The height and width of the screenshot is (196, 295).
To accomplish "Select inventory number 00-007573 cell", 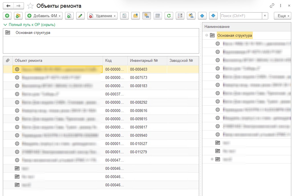I will click(147, 77).
